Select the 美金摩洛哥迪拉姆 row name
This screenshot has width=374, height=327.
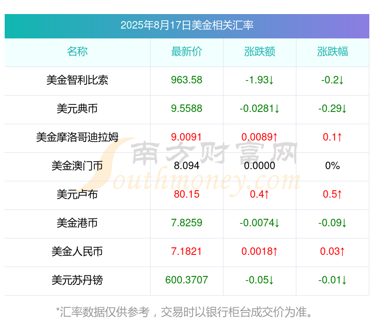[77, 137]
